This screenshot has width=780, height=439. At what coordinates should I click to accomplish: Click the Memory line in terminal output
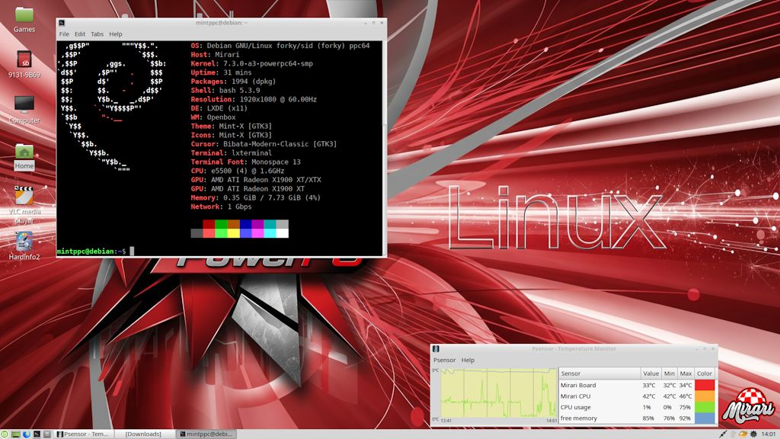[x=256, y=197]
